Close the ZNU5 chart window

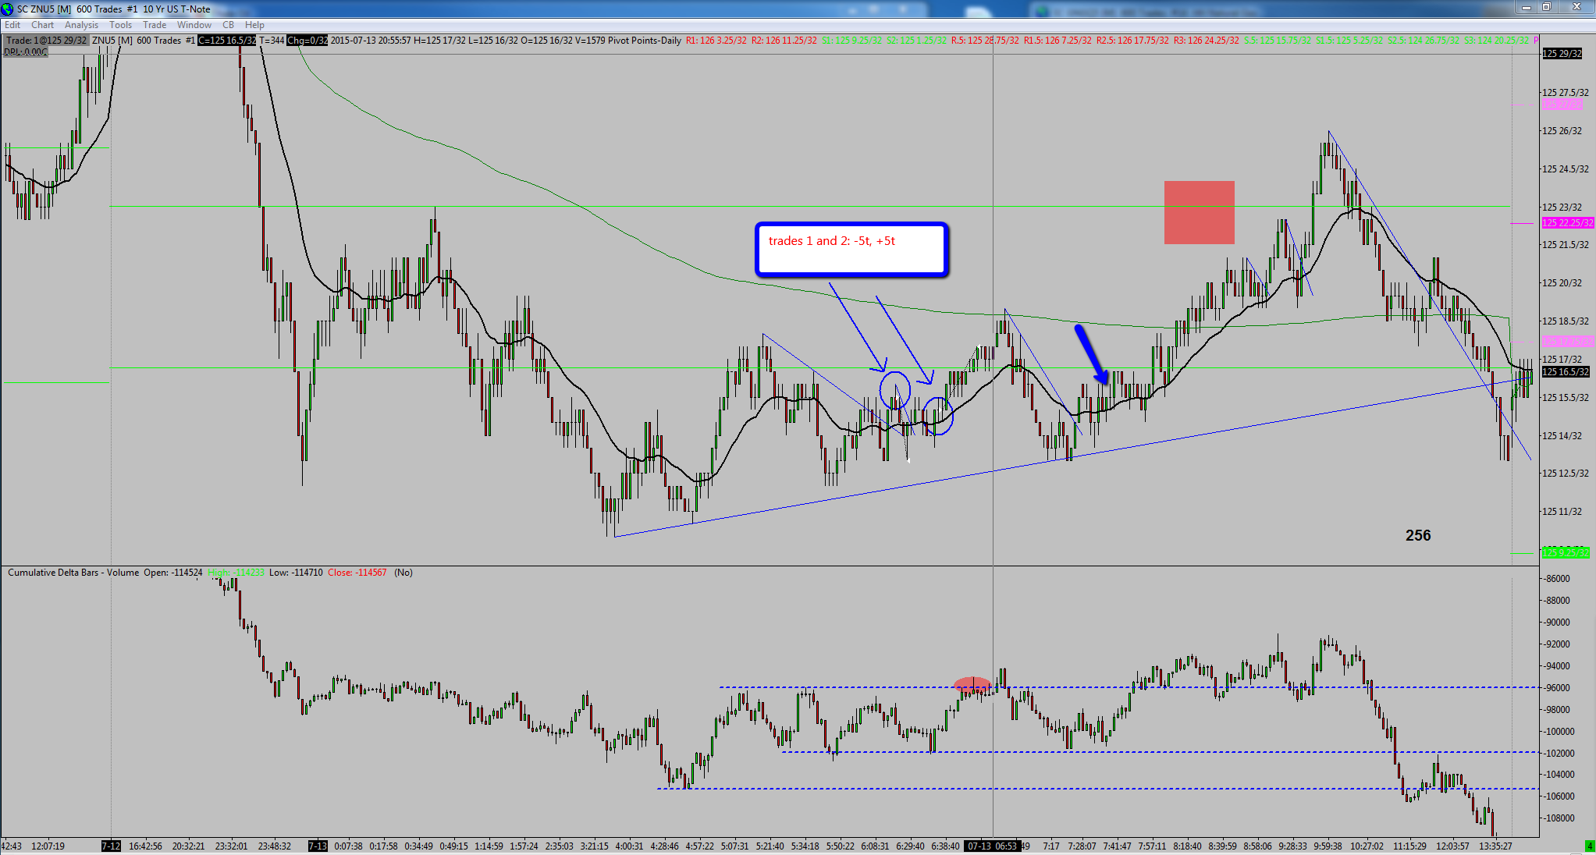click(x=1576, y=8)
